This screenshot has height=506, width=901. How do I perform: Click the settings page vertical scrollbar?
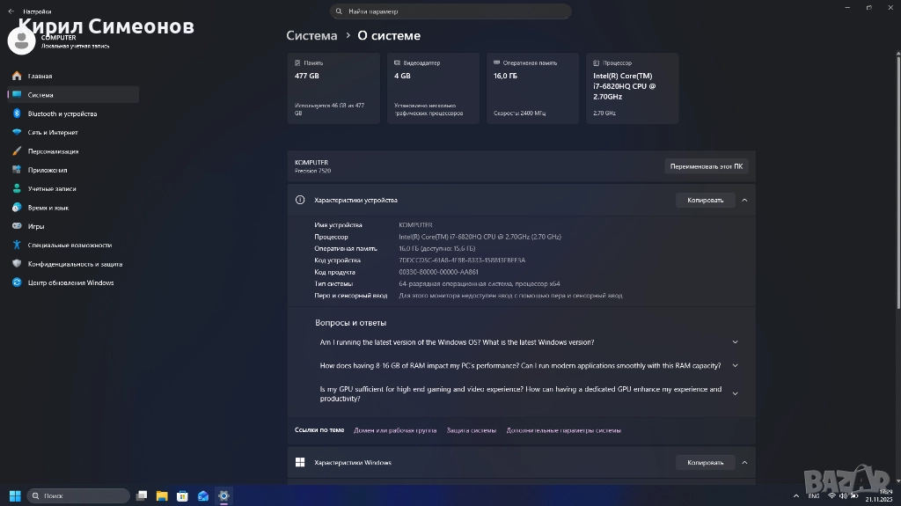pyautogui.click(x=898, y=181)
